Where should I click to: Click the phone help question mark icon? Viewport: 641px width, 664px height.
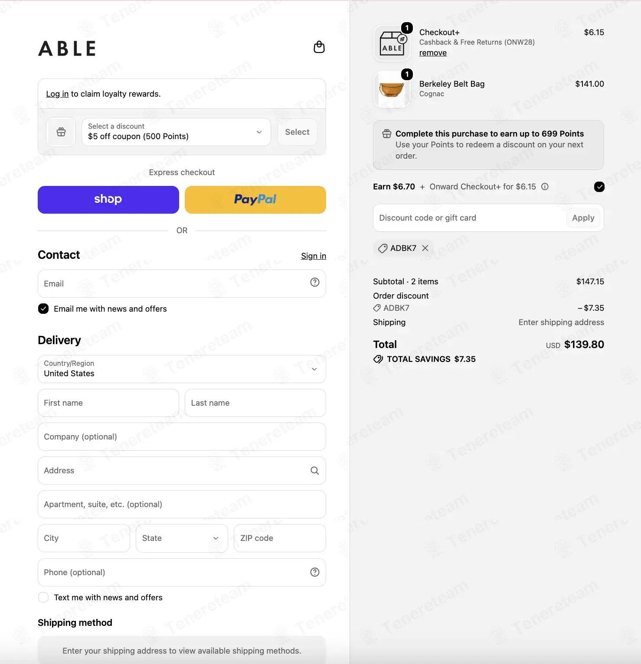tap(315, 572)
